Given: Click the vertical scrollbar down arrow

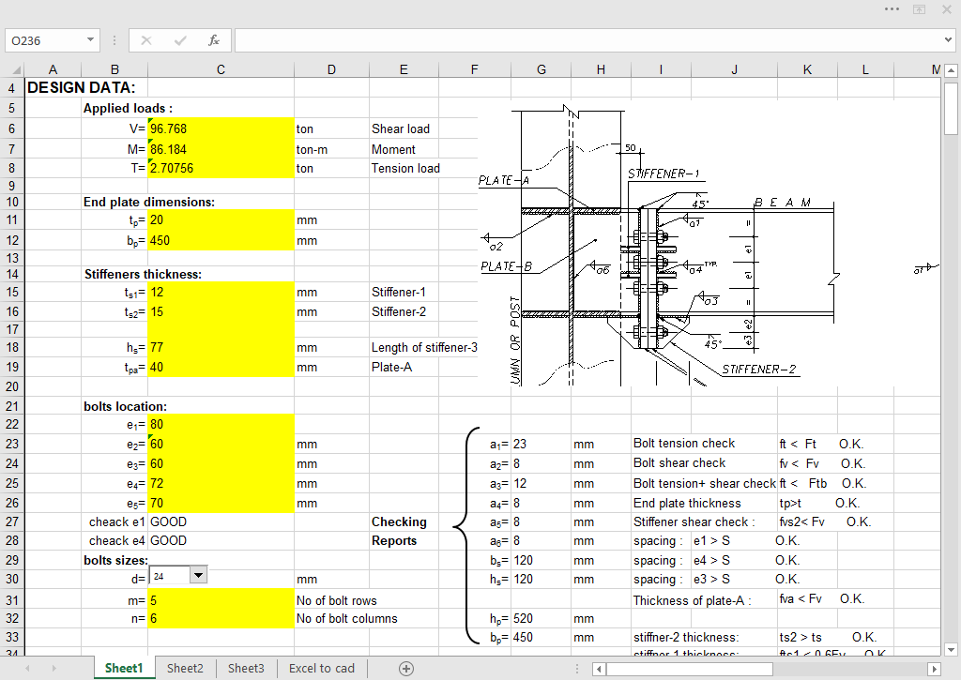Looking at the screenshot, I should tap(951, 650).
